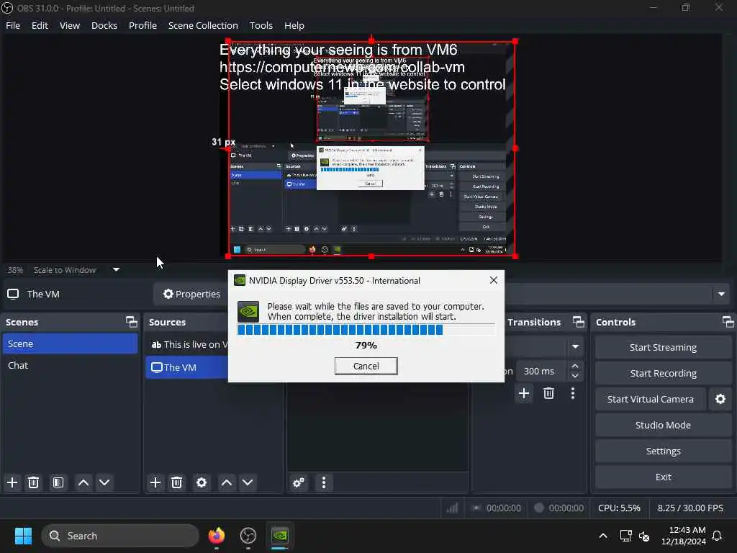737x553 pixels.
Task: Select The VM source in Sources list
Action: [x=187, y=367]
